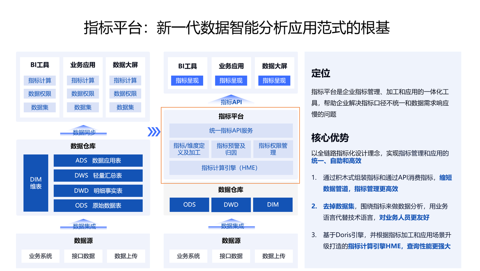Click the blue phrase 去掉数据集
The width and height of the screenshot is (480, 271).
click(339, 206)
